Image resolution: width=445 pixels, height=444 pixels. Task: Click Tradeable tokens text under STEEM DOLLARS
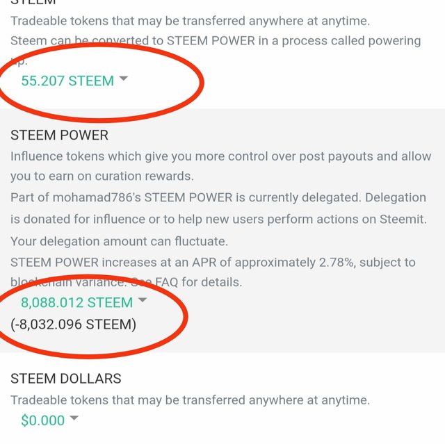190,400
